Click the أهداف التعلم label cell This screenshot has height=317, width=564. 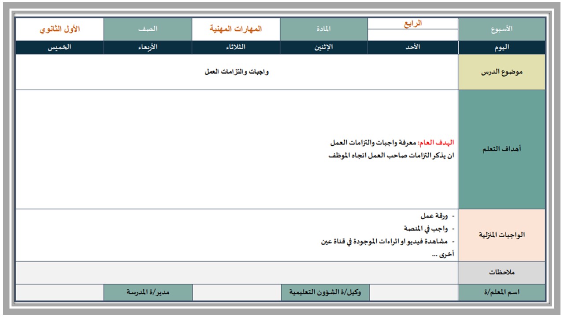[502, 149]
